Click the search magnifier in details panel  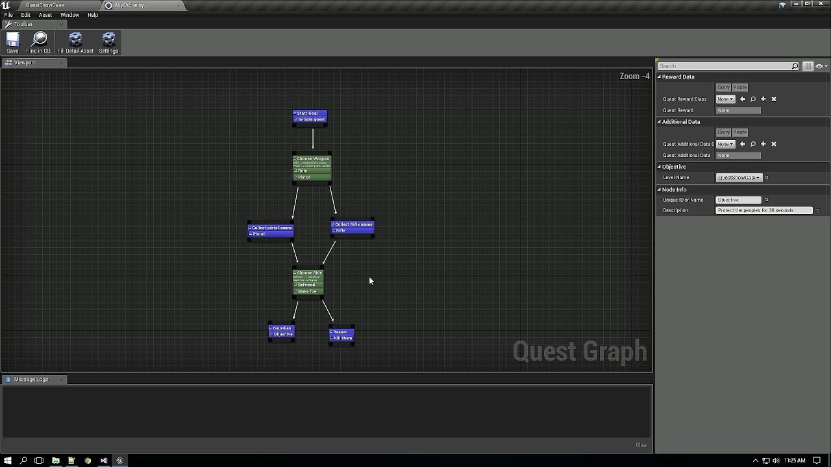[795, 66]
